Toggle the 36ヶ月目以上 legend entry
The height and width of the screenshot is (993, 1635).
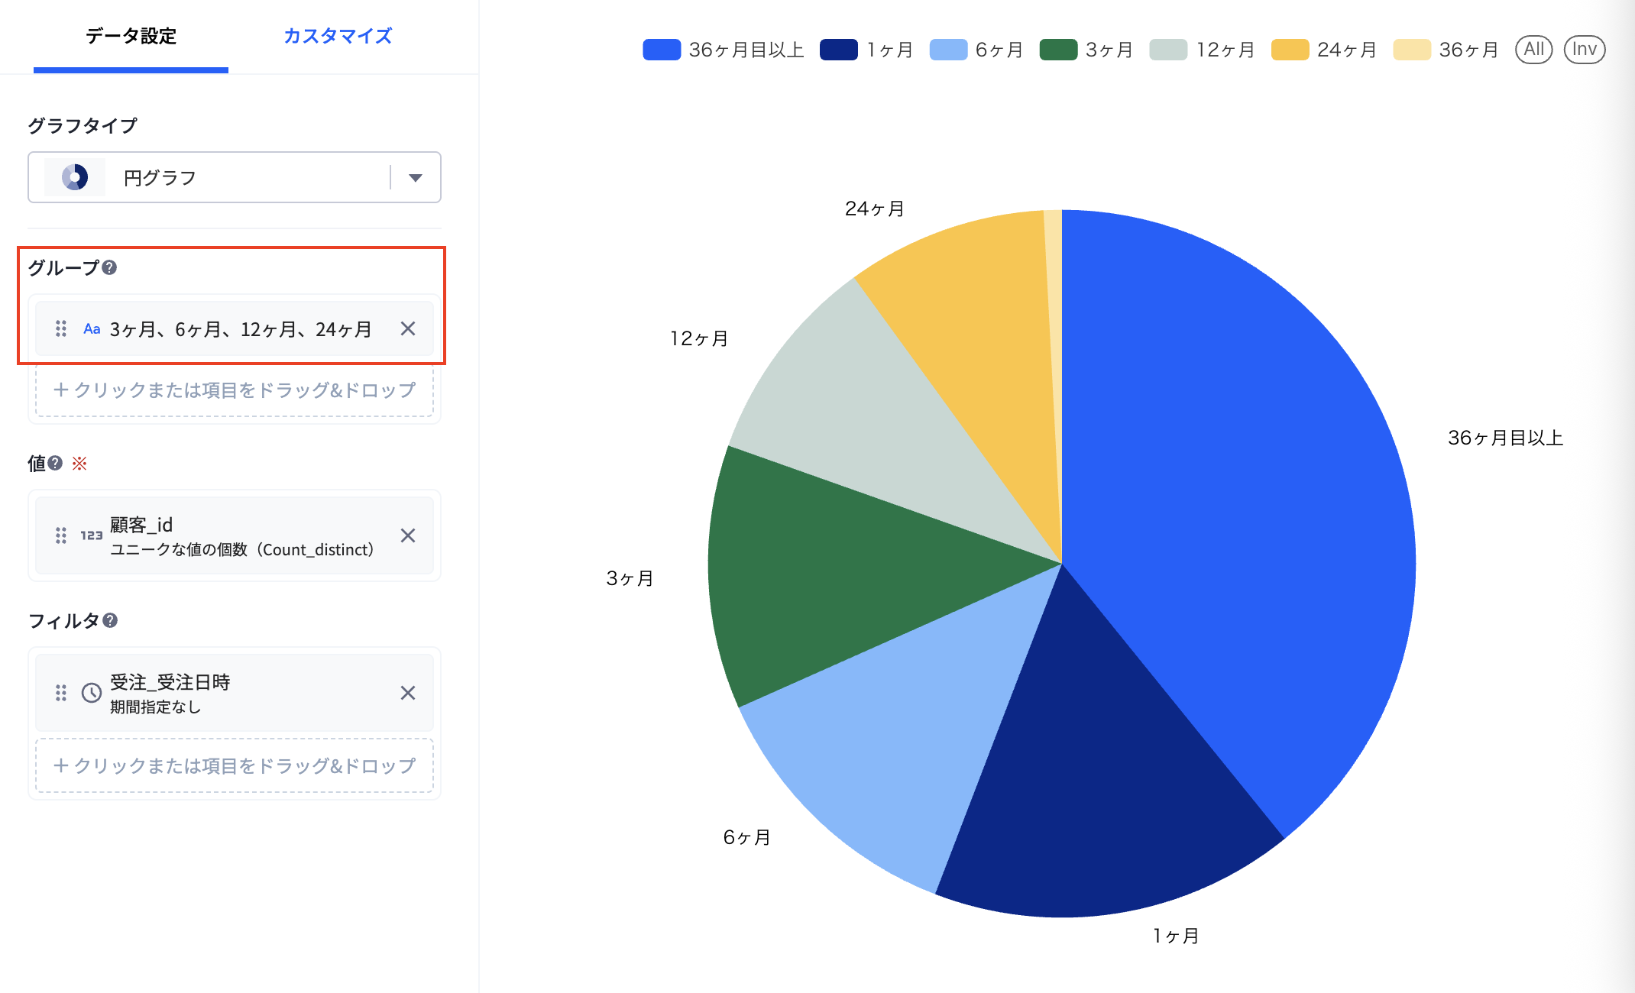[x=724, y=50]
